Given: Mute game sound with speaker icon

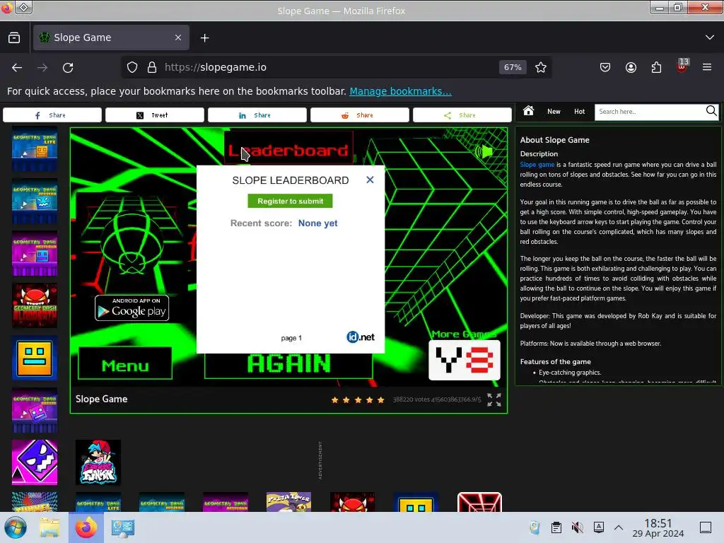Looking at the screenshot, I should (x=484, y=151).
